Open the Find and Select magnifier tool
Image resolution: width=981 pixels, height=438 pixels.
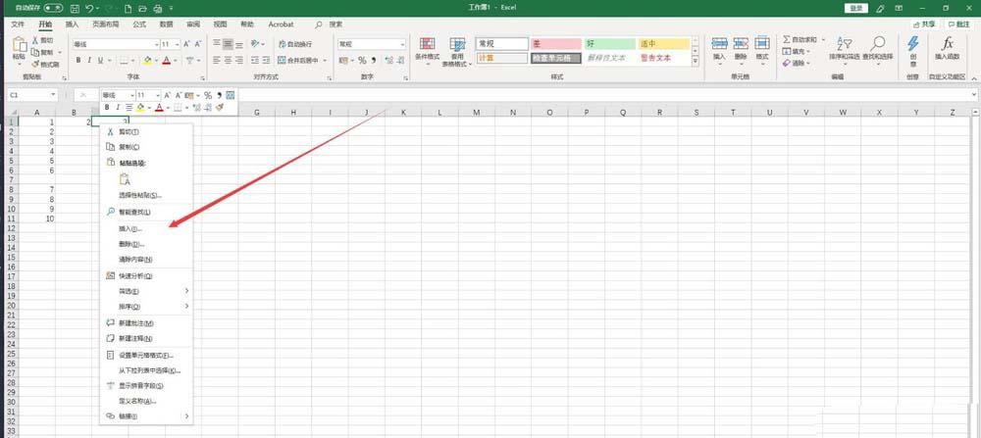tap(877, 47)
